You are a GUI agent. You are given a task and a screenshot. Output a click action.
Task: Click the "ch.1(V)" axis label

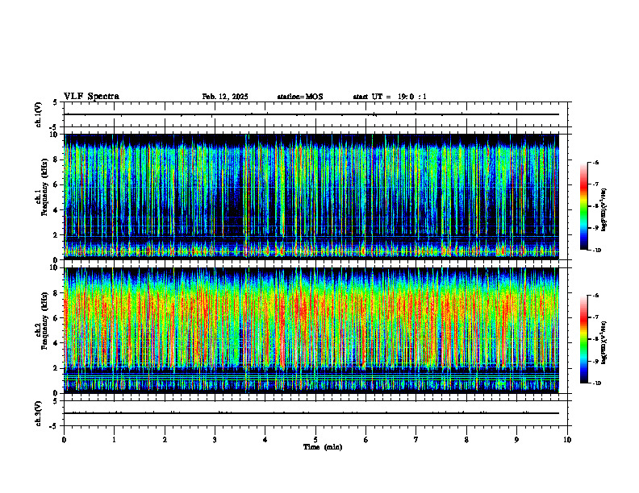click(38, 114)
